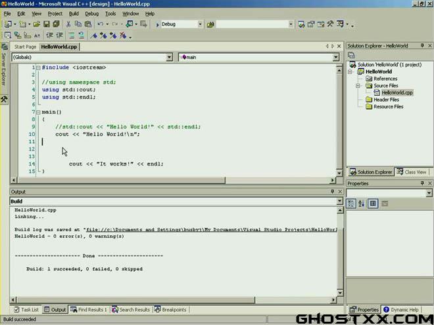434x325 pixels.
Task: Toggle the Properties grid button in Properties panel
Action: (373, 204)
